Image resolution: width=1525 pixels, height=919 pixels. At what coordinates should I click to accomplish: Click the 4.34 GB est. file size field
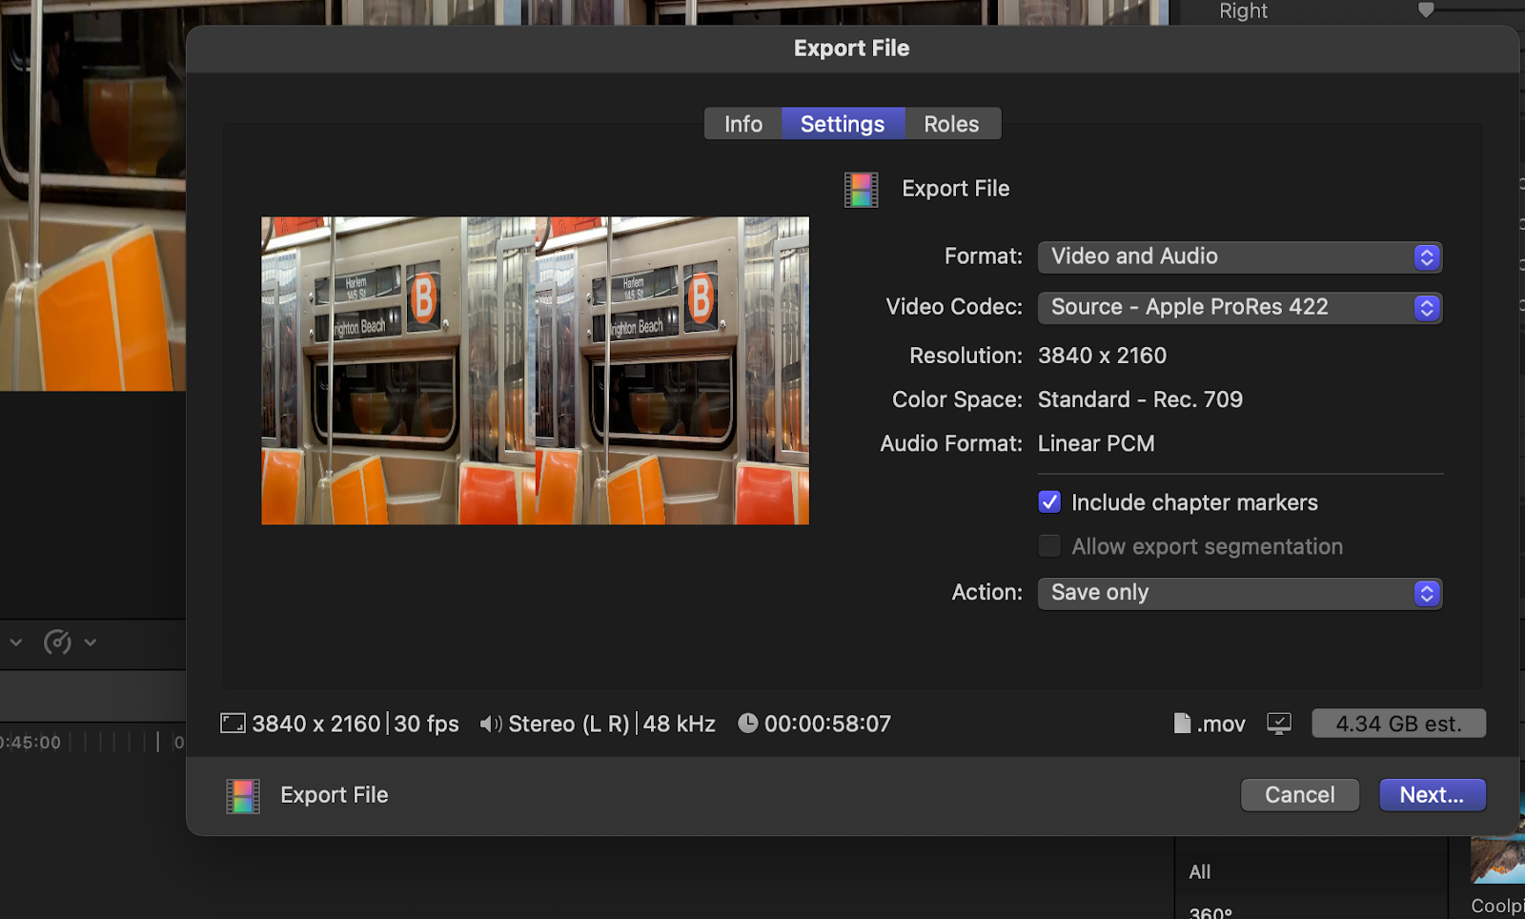coord(1399,724)
